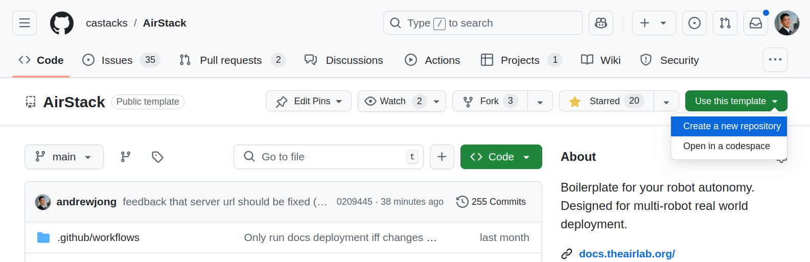810x262 pixels.
Task: Click the GitHub logo home icon
Action: pyautogui.click(x=62, y=23)
